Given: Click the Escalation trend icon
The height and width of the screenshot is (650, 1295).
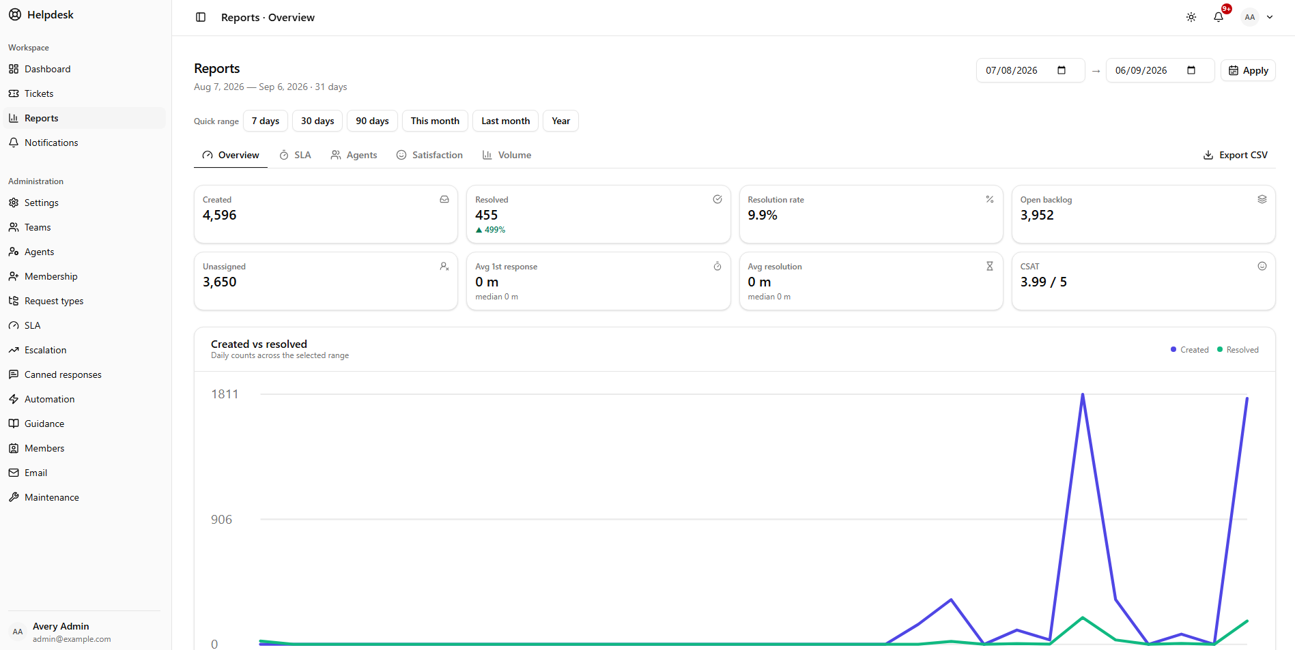Looking at the screenshot, I should tap(14, 350).
